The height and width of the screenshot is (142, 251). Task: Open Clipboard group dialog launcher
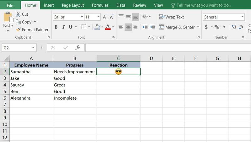pos(49,37)
